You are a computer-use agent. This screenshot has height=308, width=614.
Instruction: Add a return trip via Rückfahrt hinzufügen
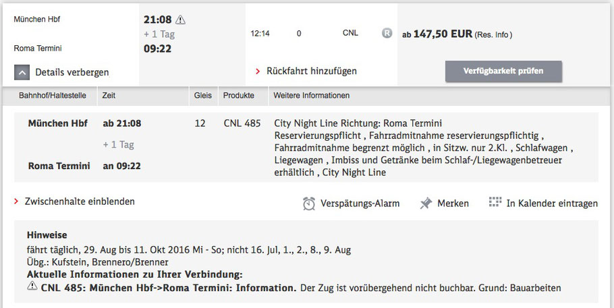pos(311,71)
